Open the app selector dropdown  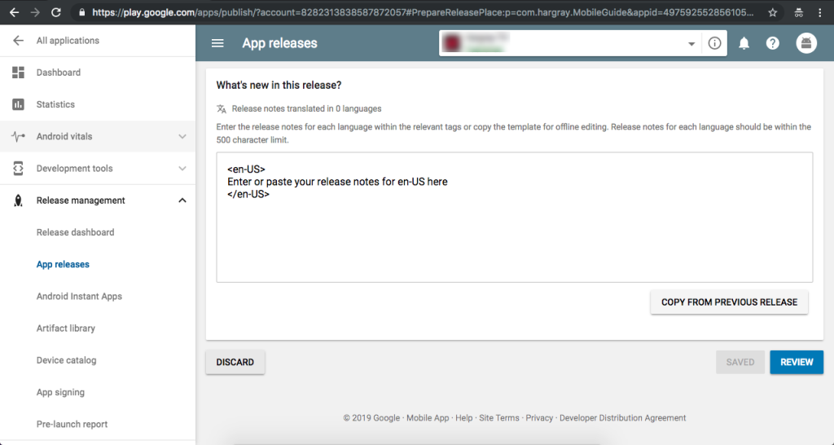pyautogui.click(x=691, y=43)
